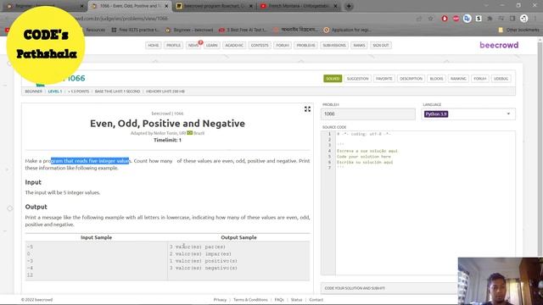
Task: Click the red extension icon in toolbar
Action: click(x=445, y=19)
